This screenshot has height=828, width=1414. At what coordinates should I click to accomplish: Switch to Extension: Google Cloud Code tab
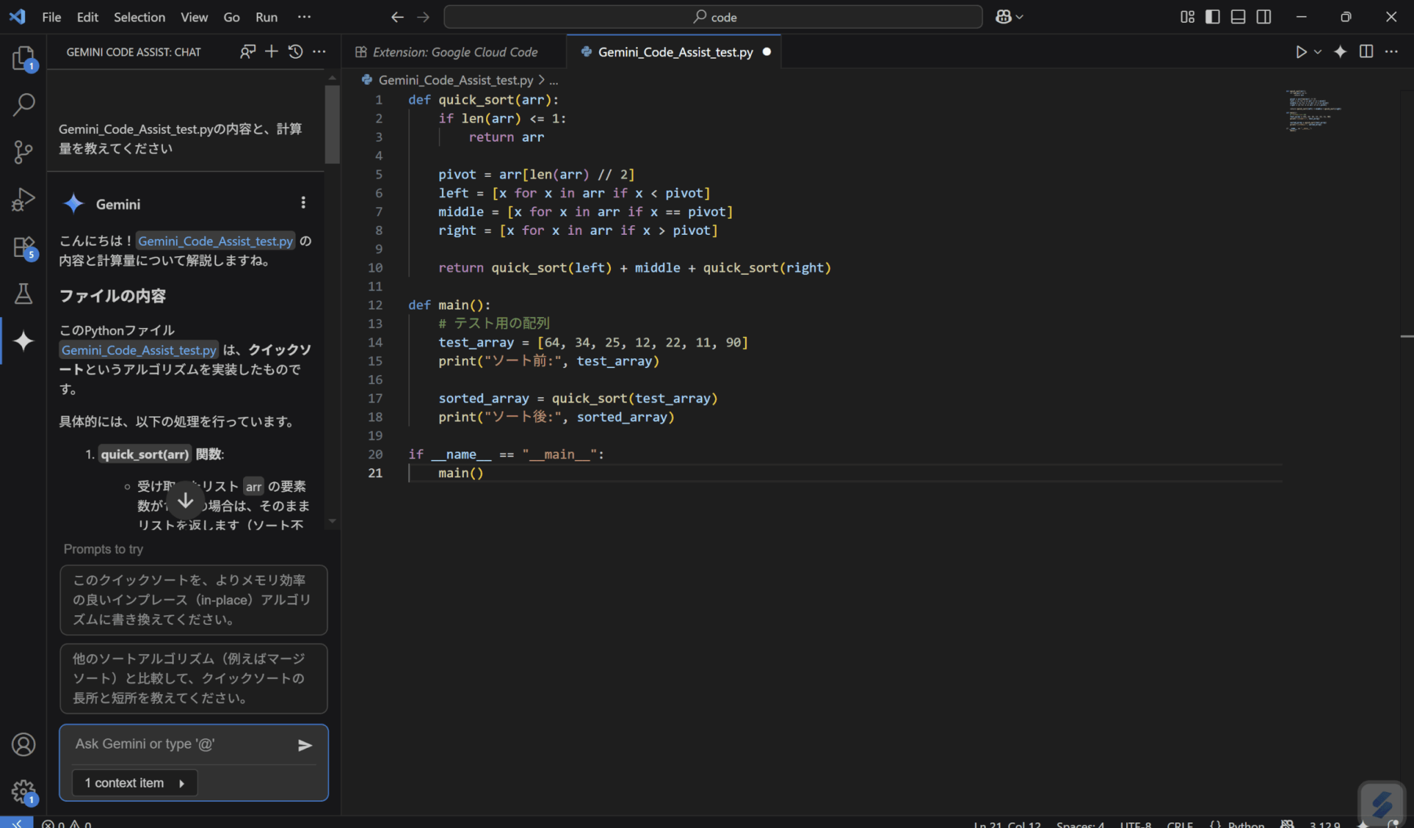[x=454, y=52]
